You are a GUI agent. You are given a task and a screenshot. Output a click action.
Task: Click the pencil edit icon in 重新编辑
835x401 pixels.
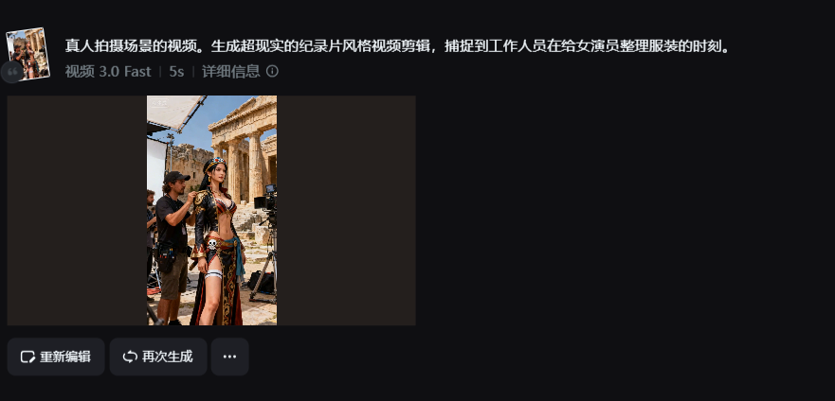pos(27,357)
